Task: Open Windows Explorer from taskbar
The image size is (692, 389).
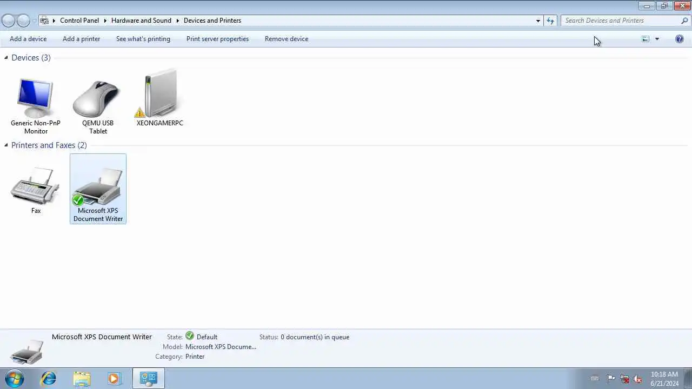Action: [82, 378]
